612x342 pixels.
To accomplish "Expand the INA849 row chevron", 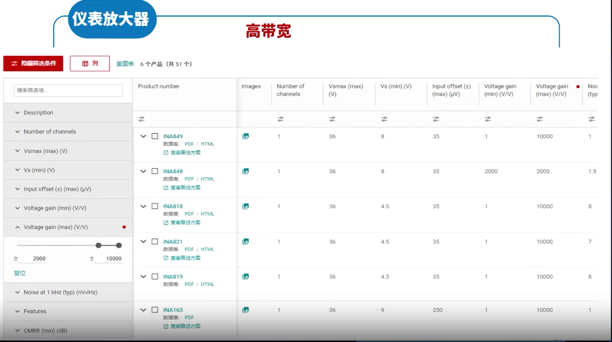I will [x=143, y=136].
